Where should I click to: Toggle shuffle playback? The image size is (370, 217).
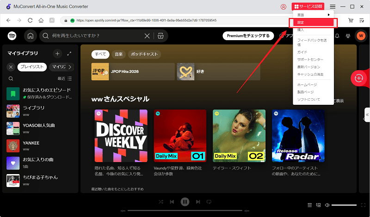161,202
